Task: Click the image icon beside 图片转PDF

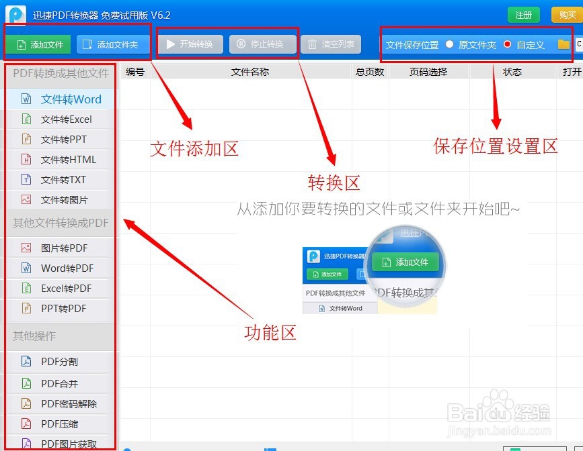Action: (26, 248)
